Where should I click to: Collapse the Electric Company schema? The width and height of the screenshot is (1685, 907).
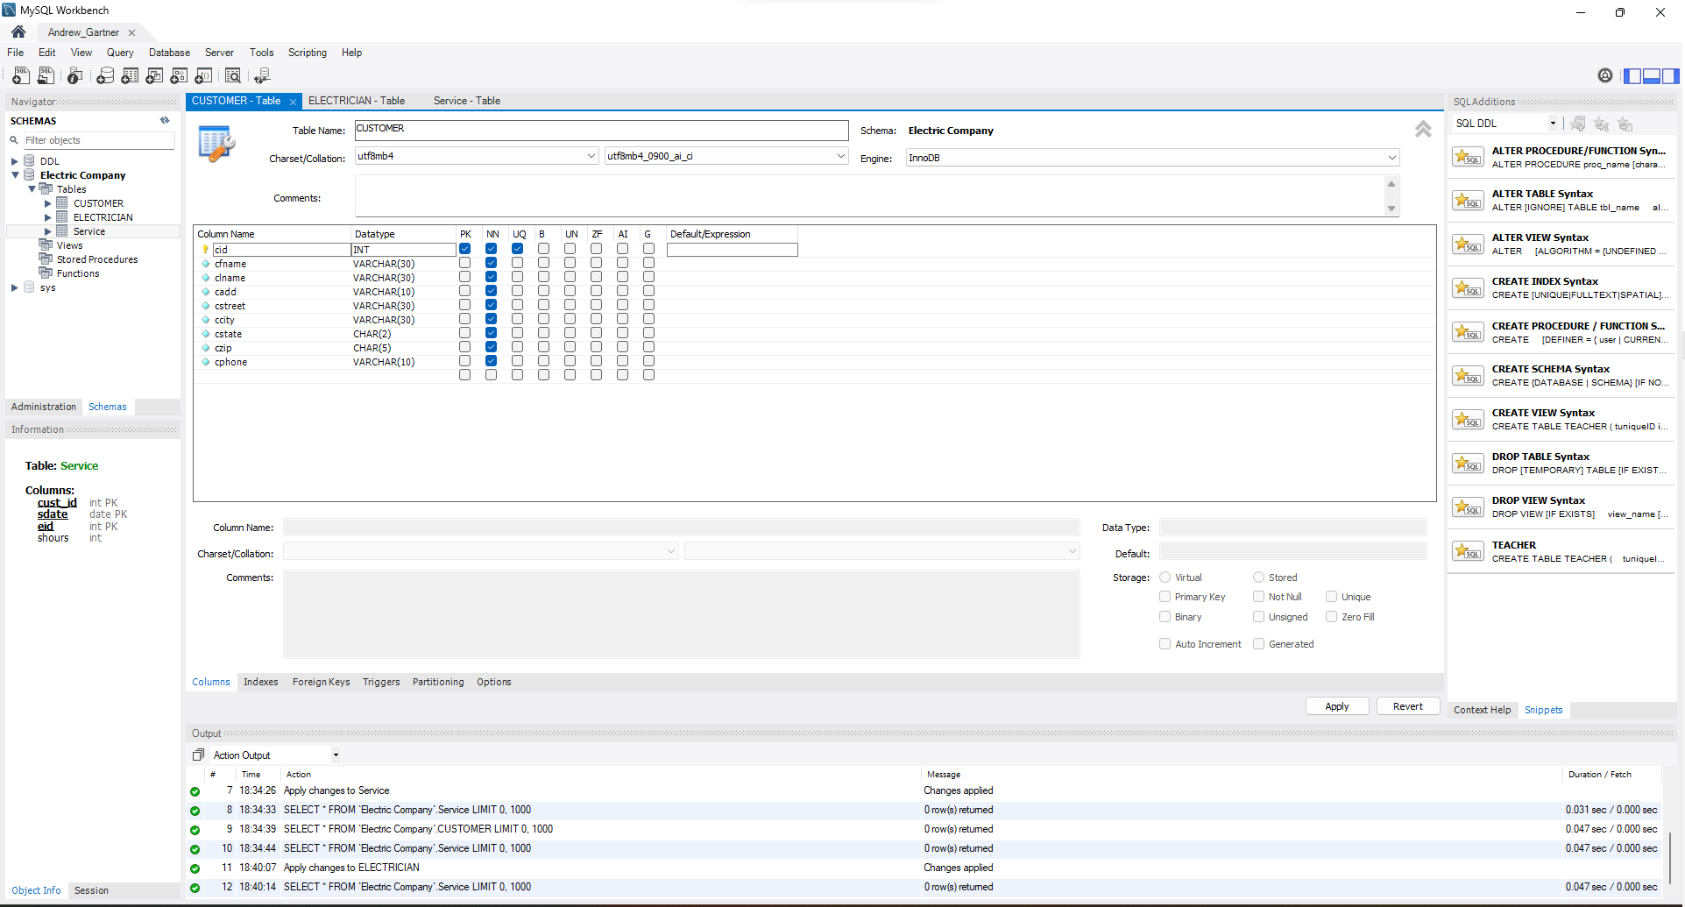[x=15, y=175]
